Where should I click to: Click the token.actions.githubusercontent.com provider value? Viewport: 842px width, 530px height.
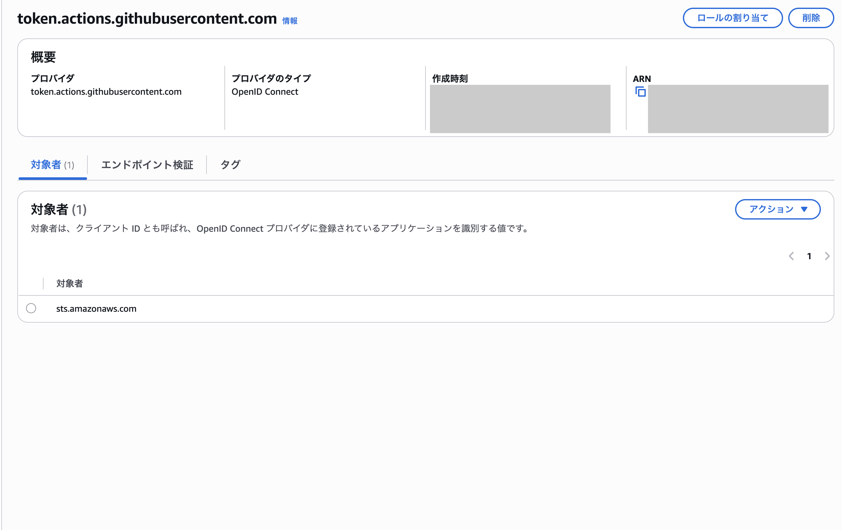(x=106, y=92)
